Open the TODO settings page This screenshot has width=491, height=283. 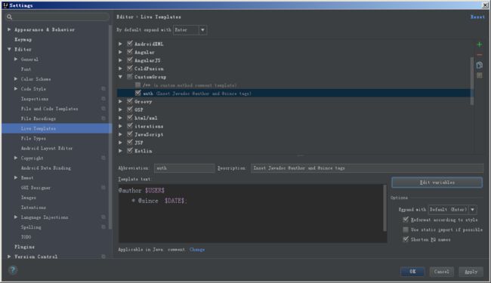point(26,237)
